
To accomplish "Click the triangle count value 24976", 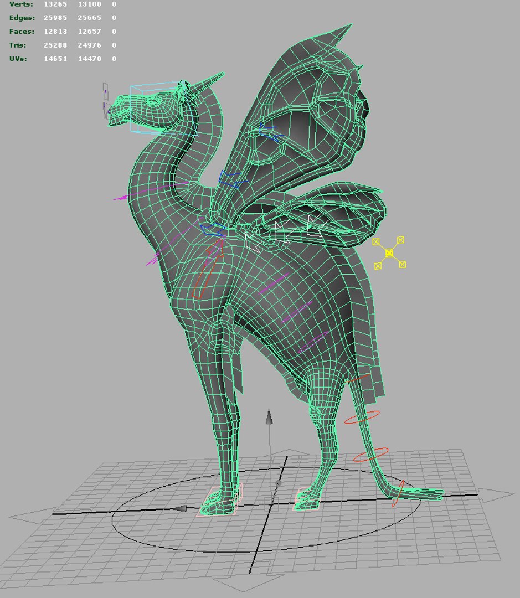I will tap(90, 45).
